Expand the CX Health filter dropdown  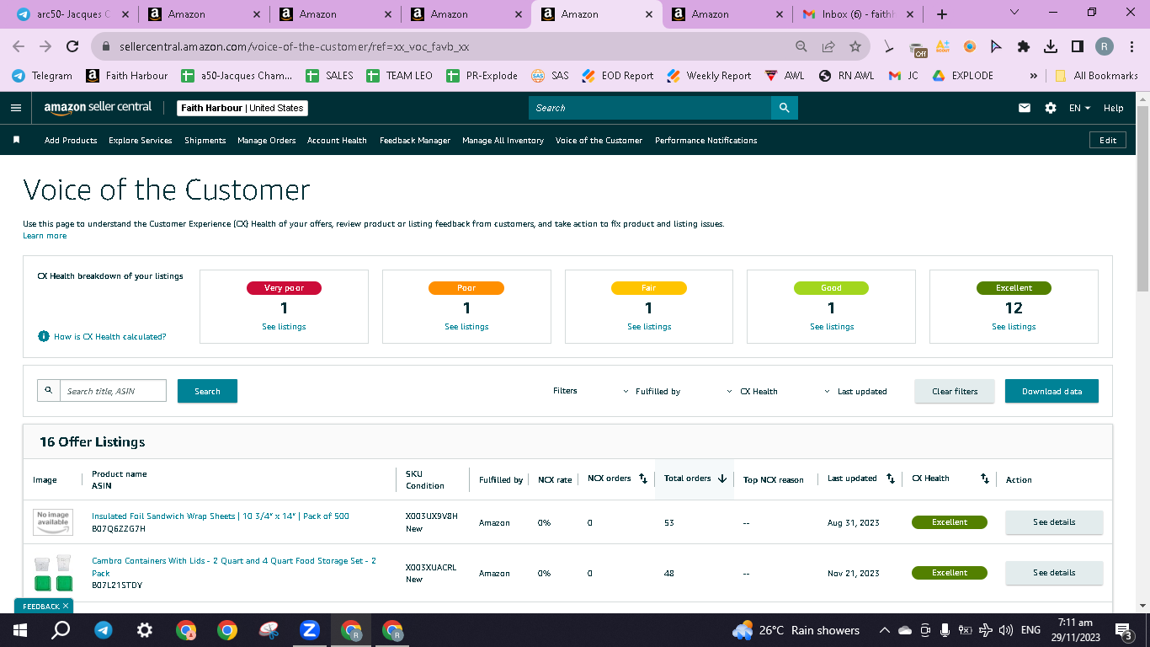[x=753, y=391]
